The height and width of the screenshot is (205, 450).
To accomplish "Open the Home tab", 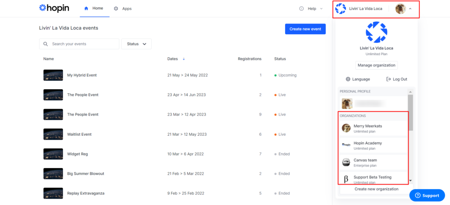I will click(x=94, y=8).
